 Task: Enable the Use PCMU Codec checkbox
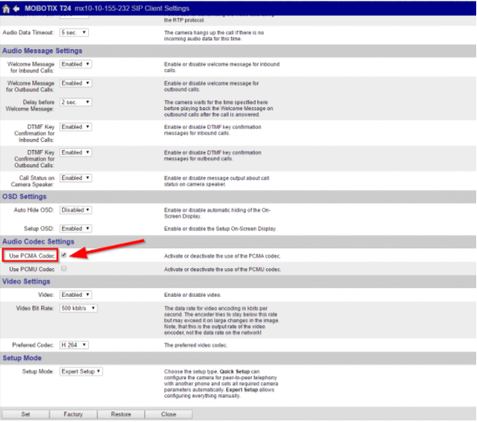pos(64,270)
